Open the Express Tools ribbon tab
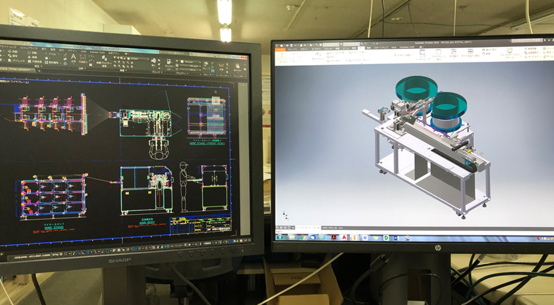Viewport: 554px width, 305px height. (x=97, y=52)
